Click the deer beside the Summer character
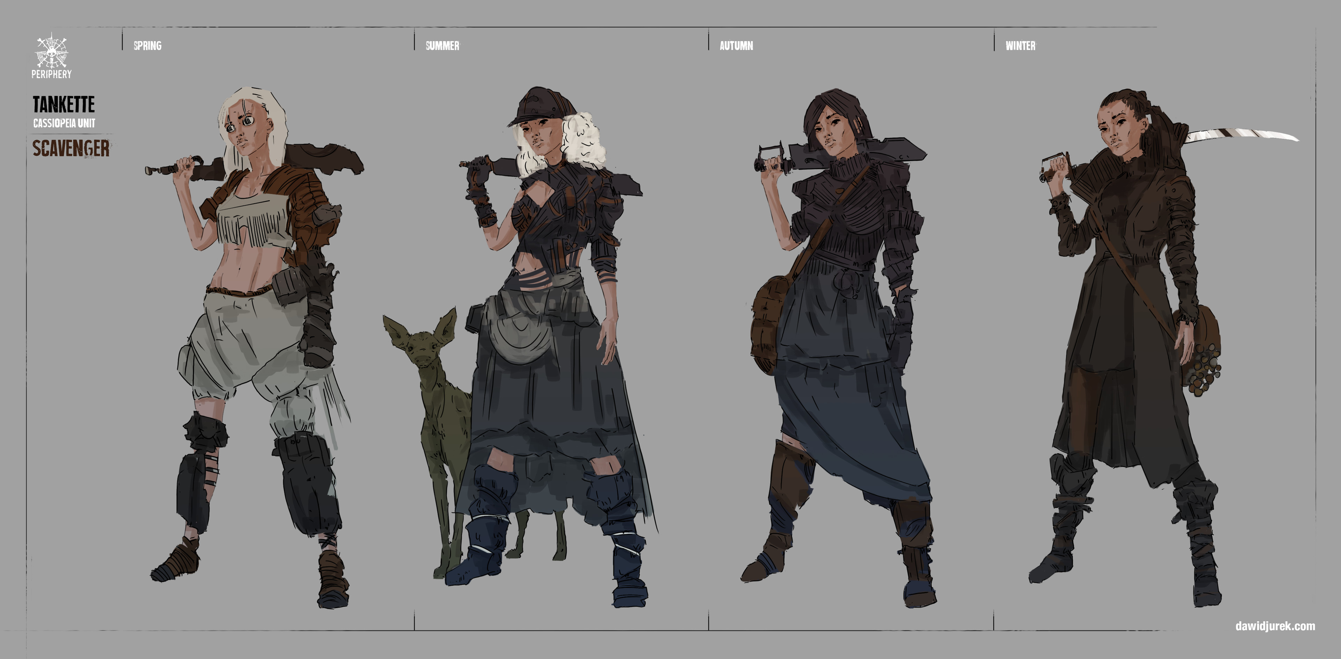The image size is (1341, 659). (442, 442)
